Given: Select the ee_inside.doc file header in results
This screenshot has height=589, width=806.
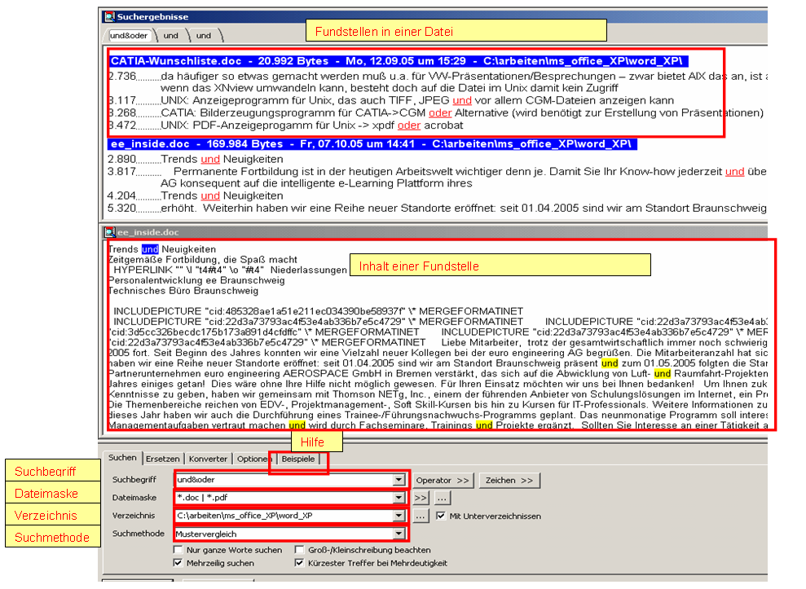Looking at the screenshot, I should [372, 144].
